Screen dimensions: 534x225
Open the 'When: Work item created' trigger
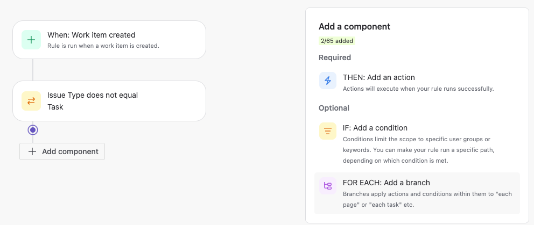click(x=109, y=40)
